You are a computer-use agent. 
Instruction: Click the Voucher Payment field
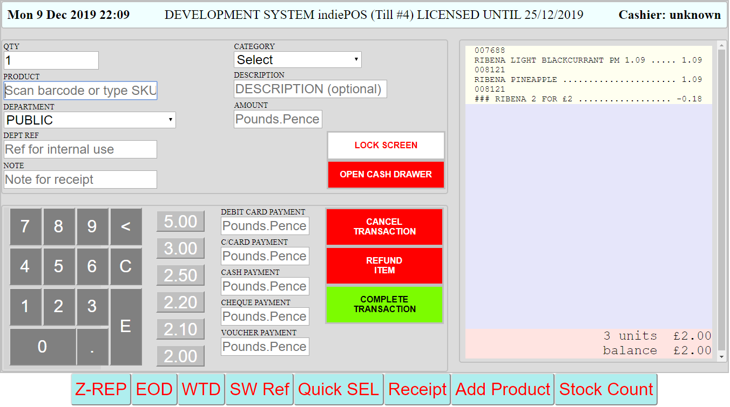click(x=265, y=347)
